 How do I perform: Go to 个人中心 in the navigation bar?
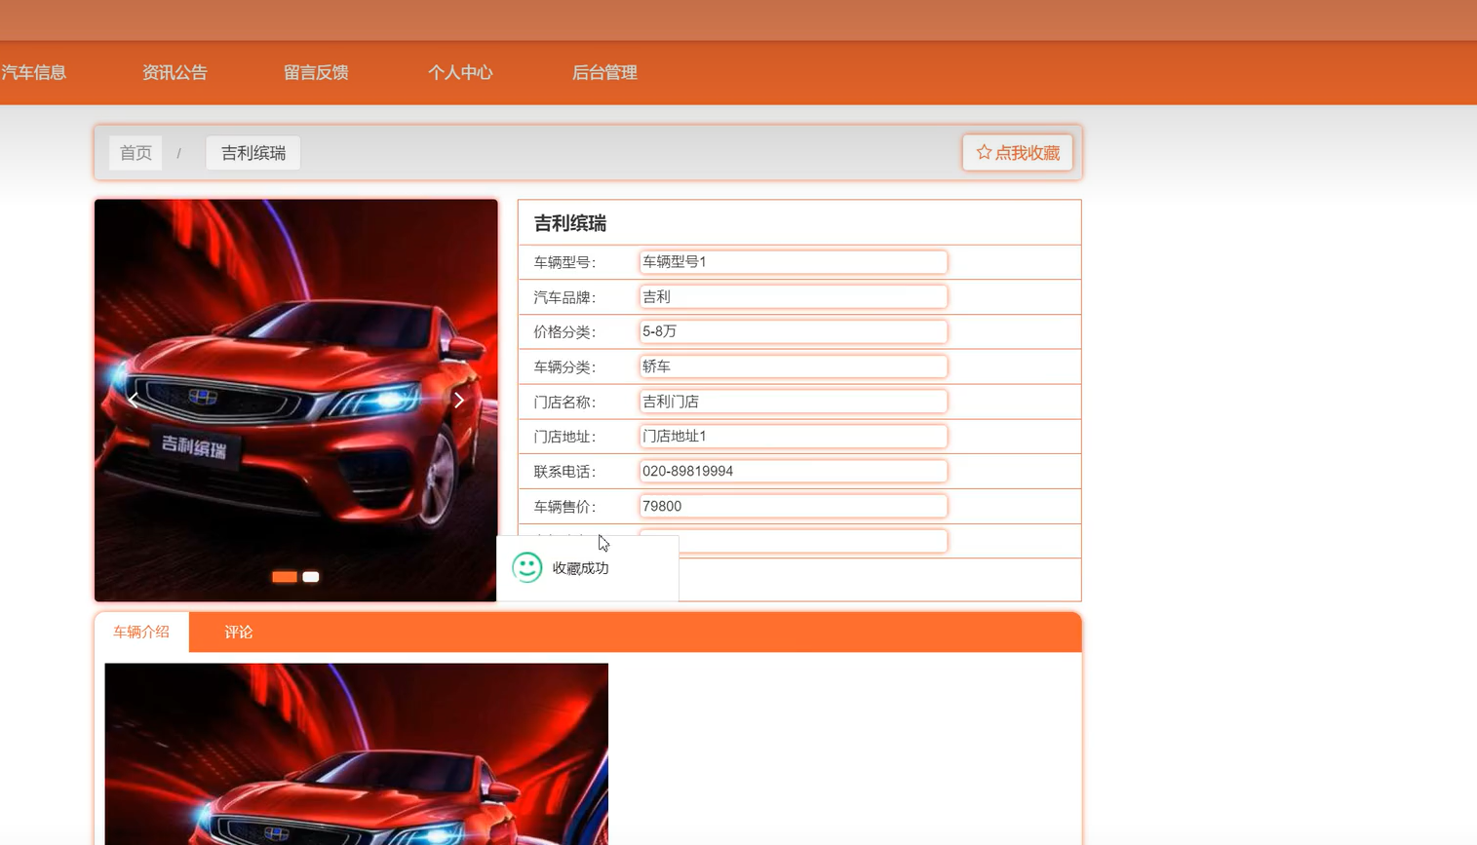click(460, 72)
